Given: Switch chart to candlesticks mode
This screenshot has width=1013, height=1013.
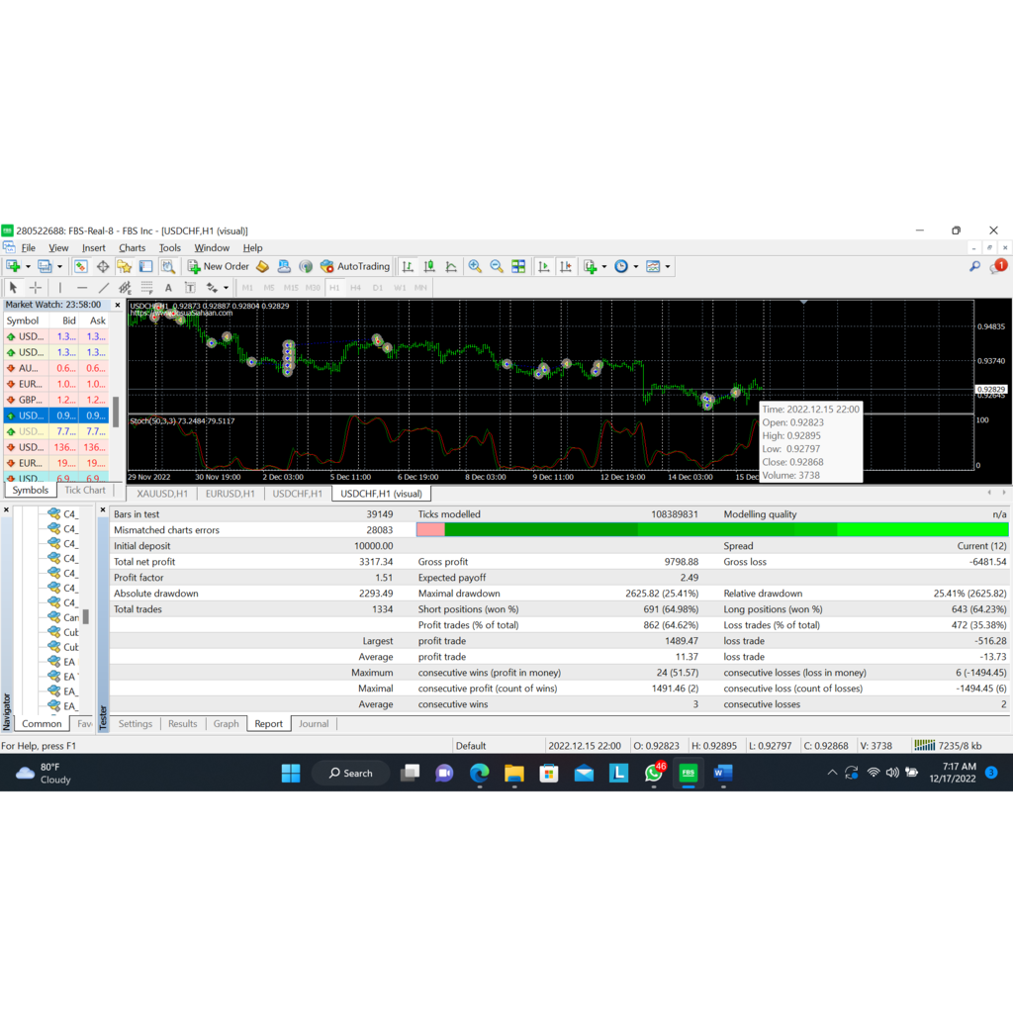Looking at the screenshot, I should click(x=429, y=266).
